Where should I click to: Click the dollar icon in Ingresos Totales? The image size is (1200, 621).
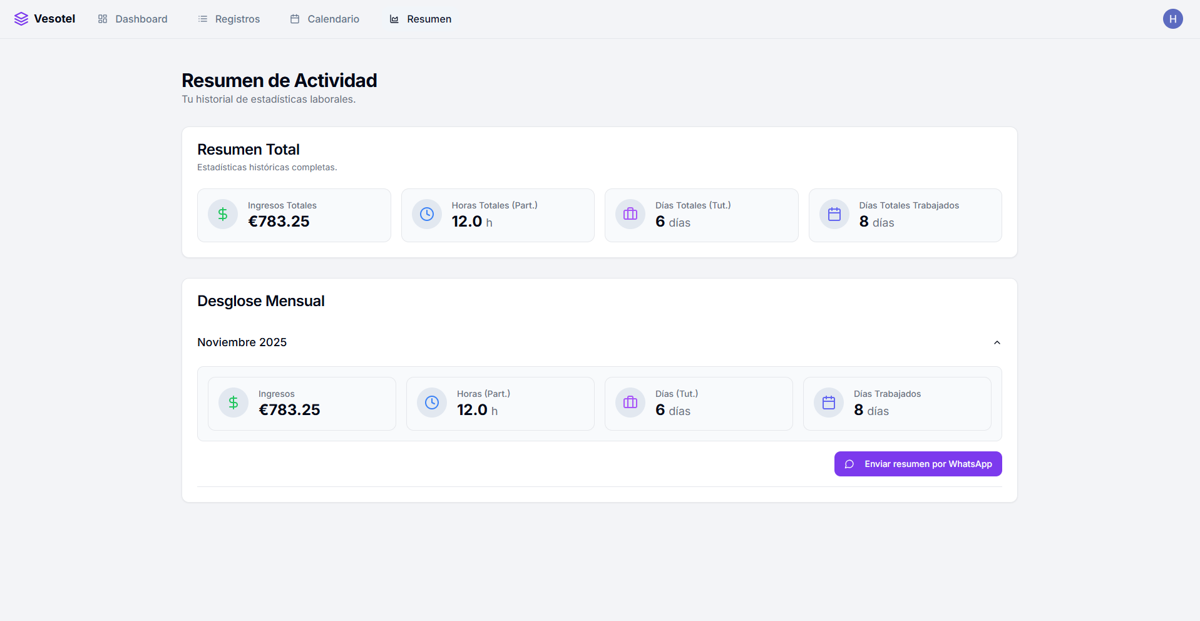pyautogui.click(x=223, y=214)
